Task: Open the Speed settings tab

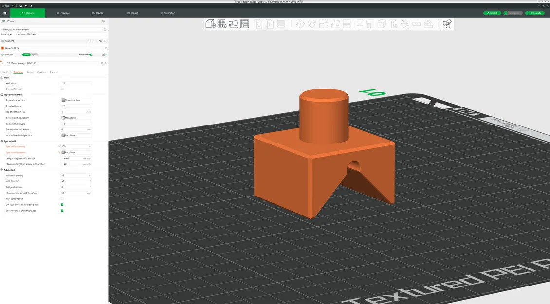Action: point(30,72)
